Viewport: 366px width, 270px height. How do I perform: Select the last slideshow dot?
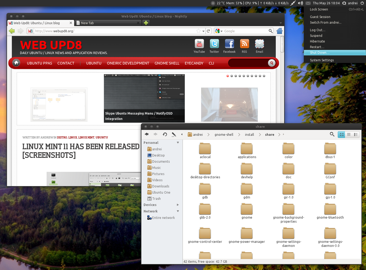(x=264, y=76)
